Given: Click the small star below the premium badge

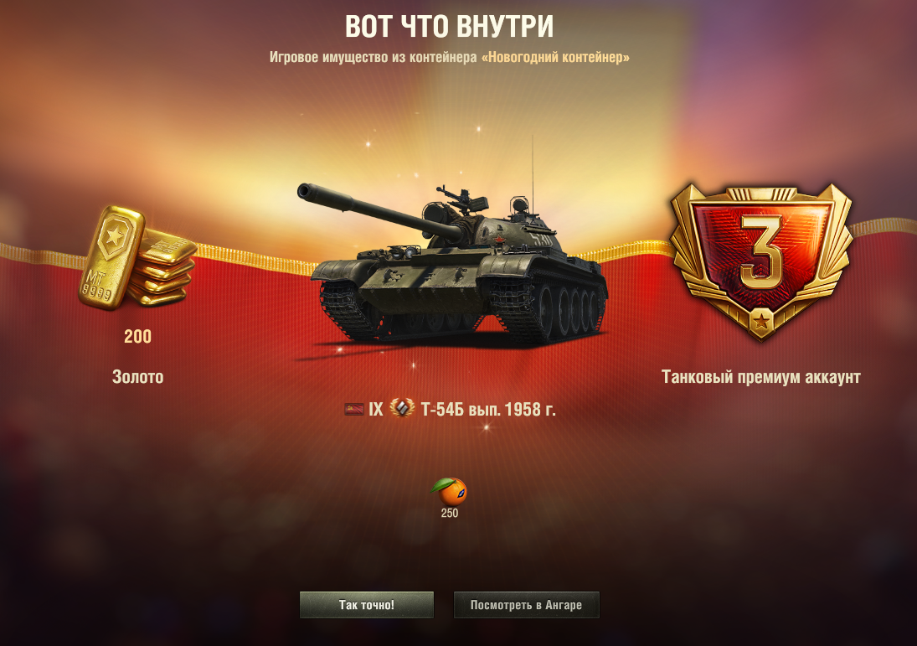Looking at the screenshot, I should point(761,321).
